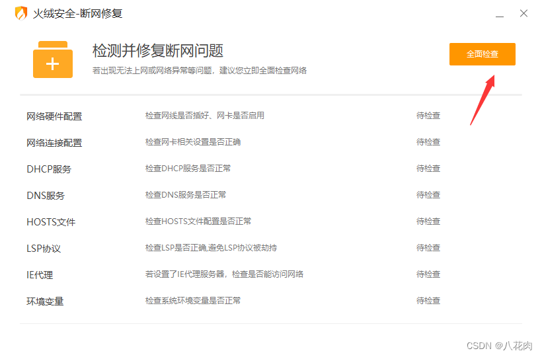
Task: Select the 网络连接配置 row label
Action: [54, 143]
